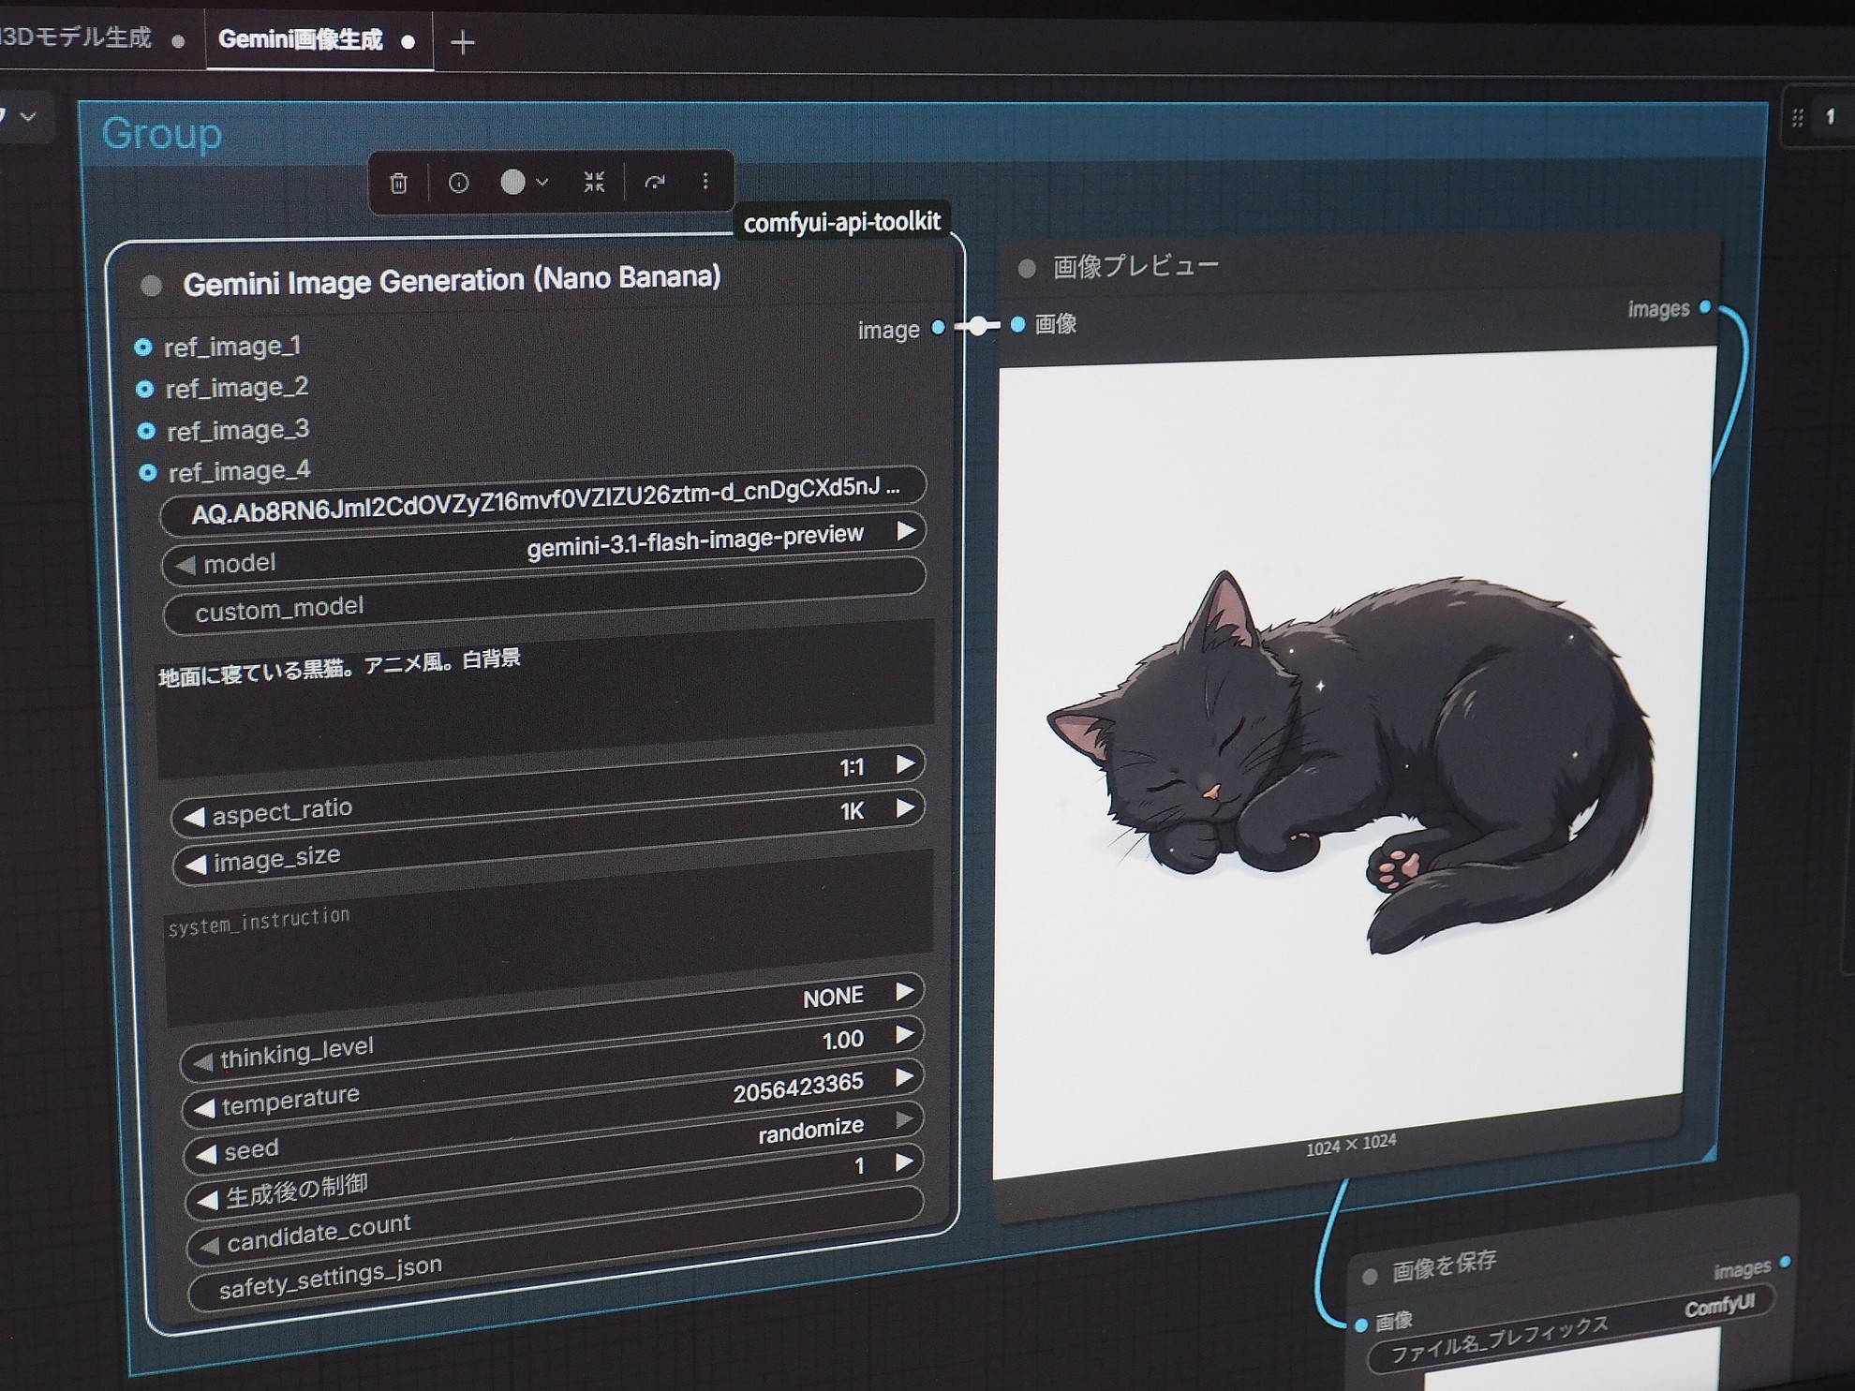
Task: Expand the node color dropdown chevron
Action: pos(542,183)
